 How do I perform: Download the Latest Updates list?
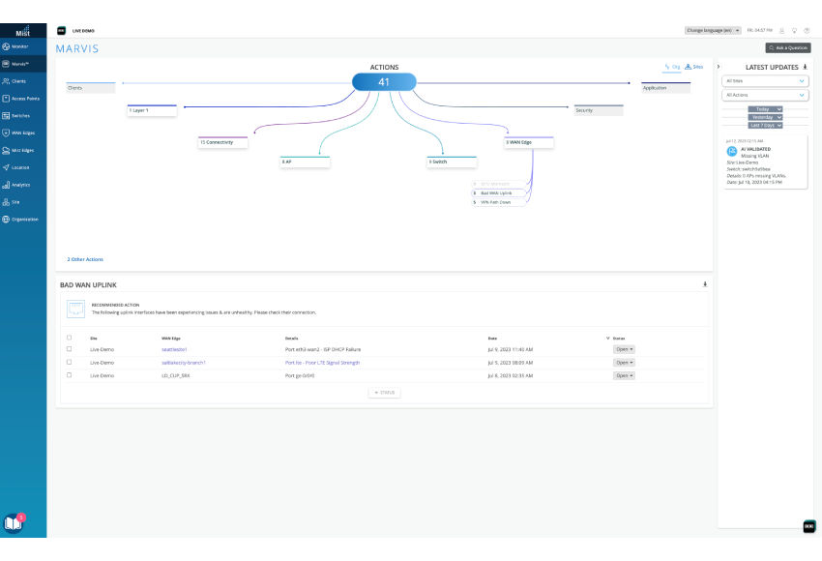tap(805, 67)
